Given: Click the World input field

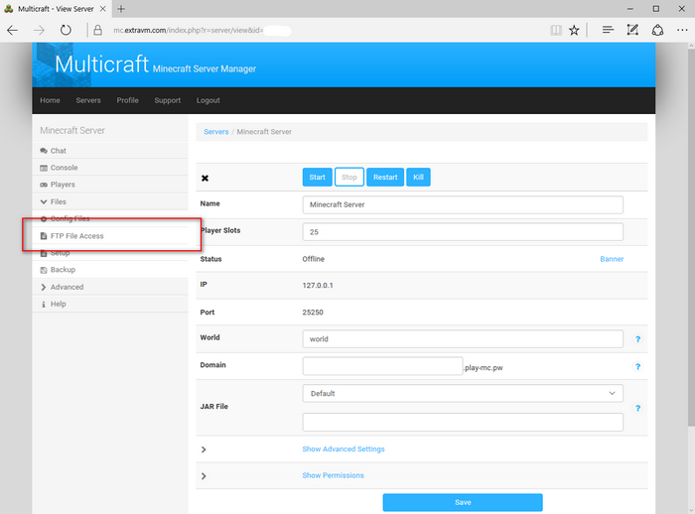Looking at the screenshot, I should pos(463,339).
